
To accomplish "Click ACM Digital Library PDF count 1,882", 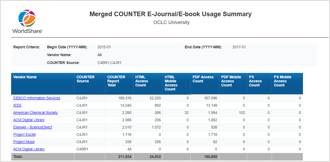I will click(213, 120).
